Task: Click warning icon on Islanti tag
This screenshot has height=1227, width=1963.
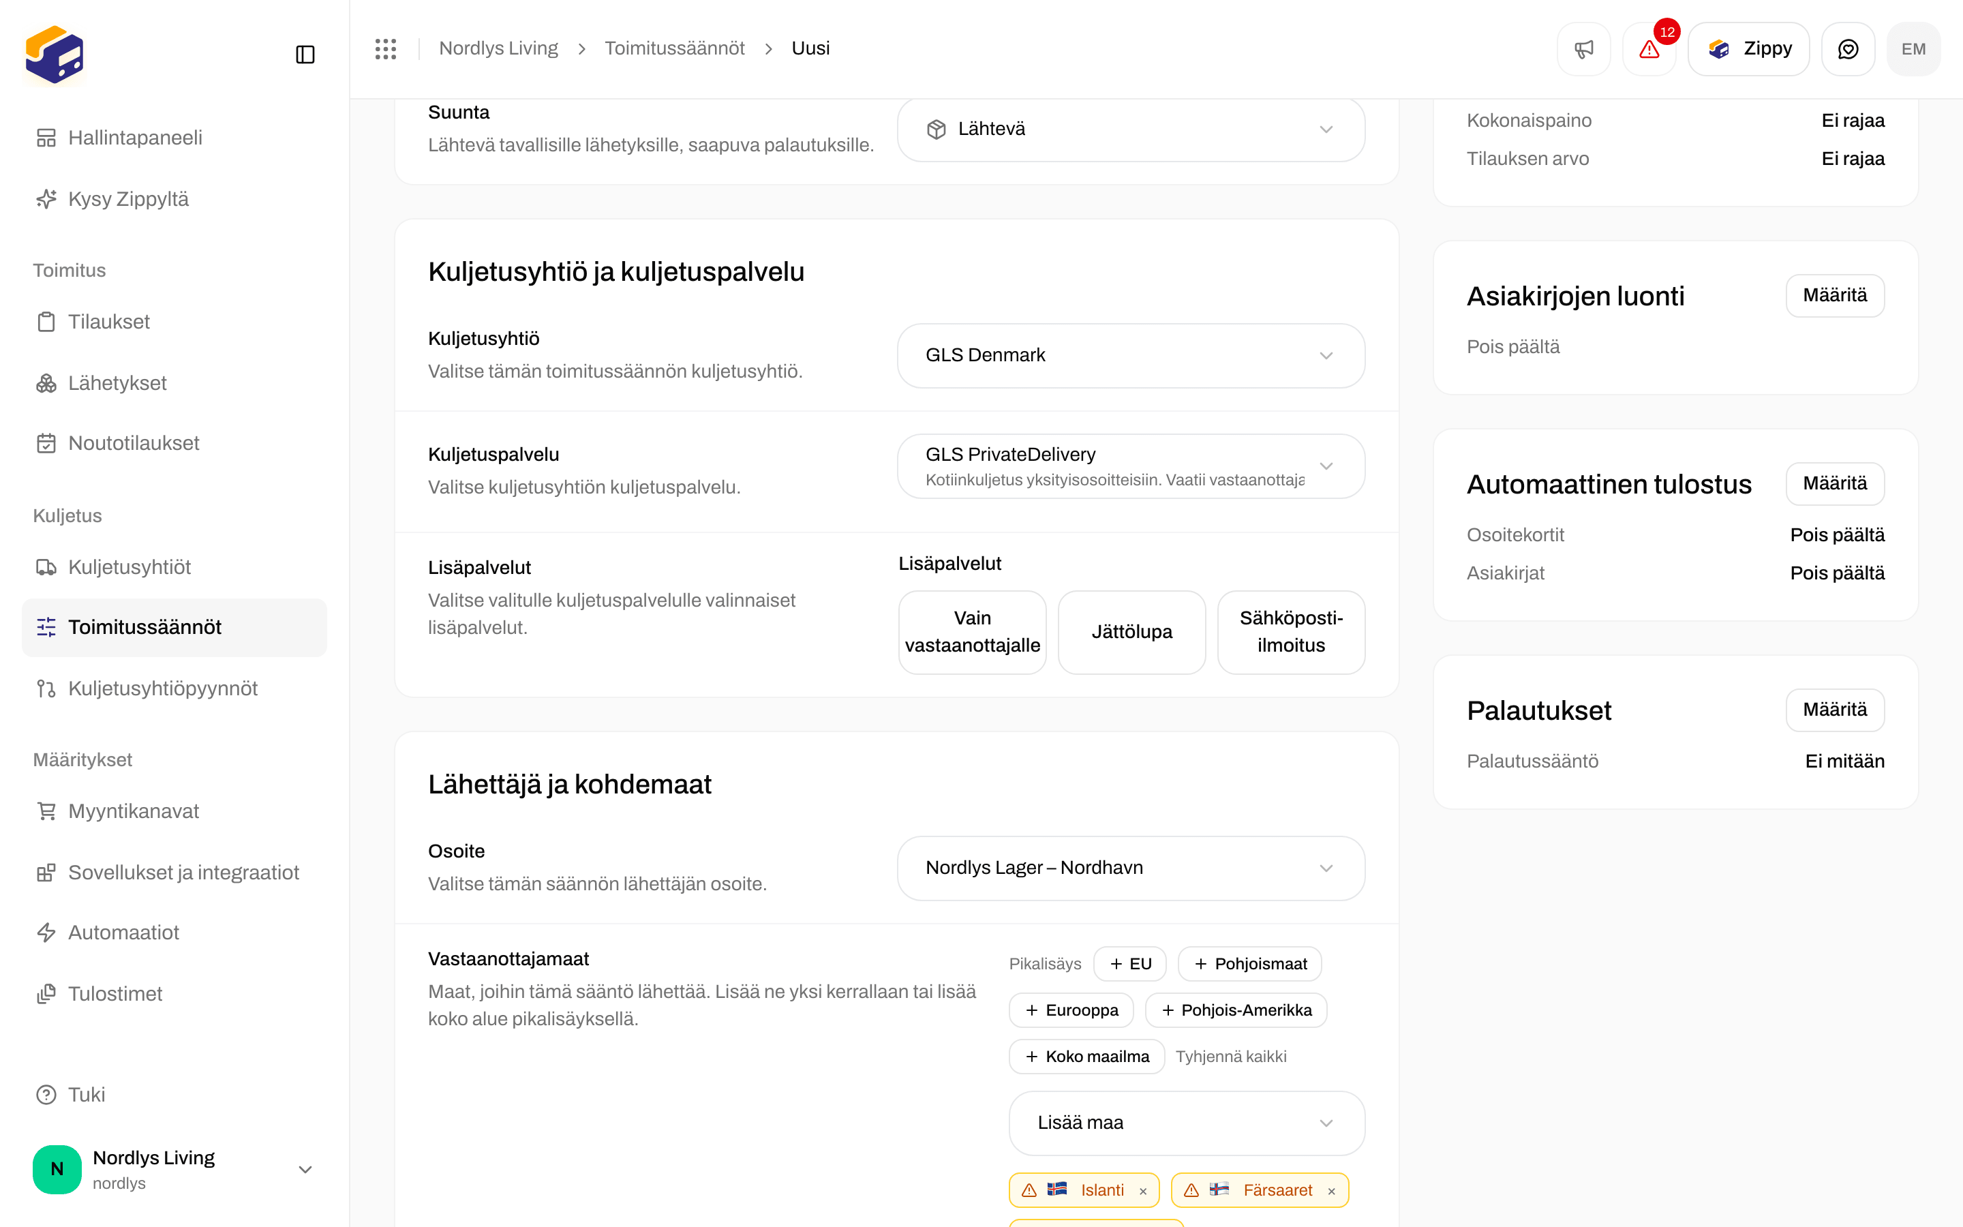Action: tap(1029, 1190)
